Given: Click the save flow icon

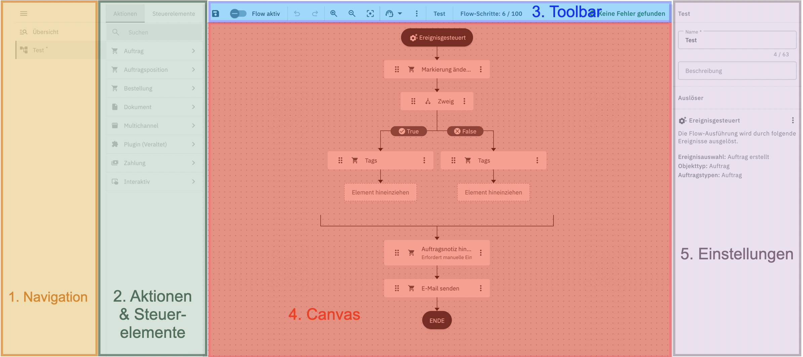Looking at the screenshot, I should pyautogui.click(x=216, y=13).
